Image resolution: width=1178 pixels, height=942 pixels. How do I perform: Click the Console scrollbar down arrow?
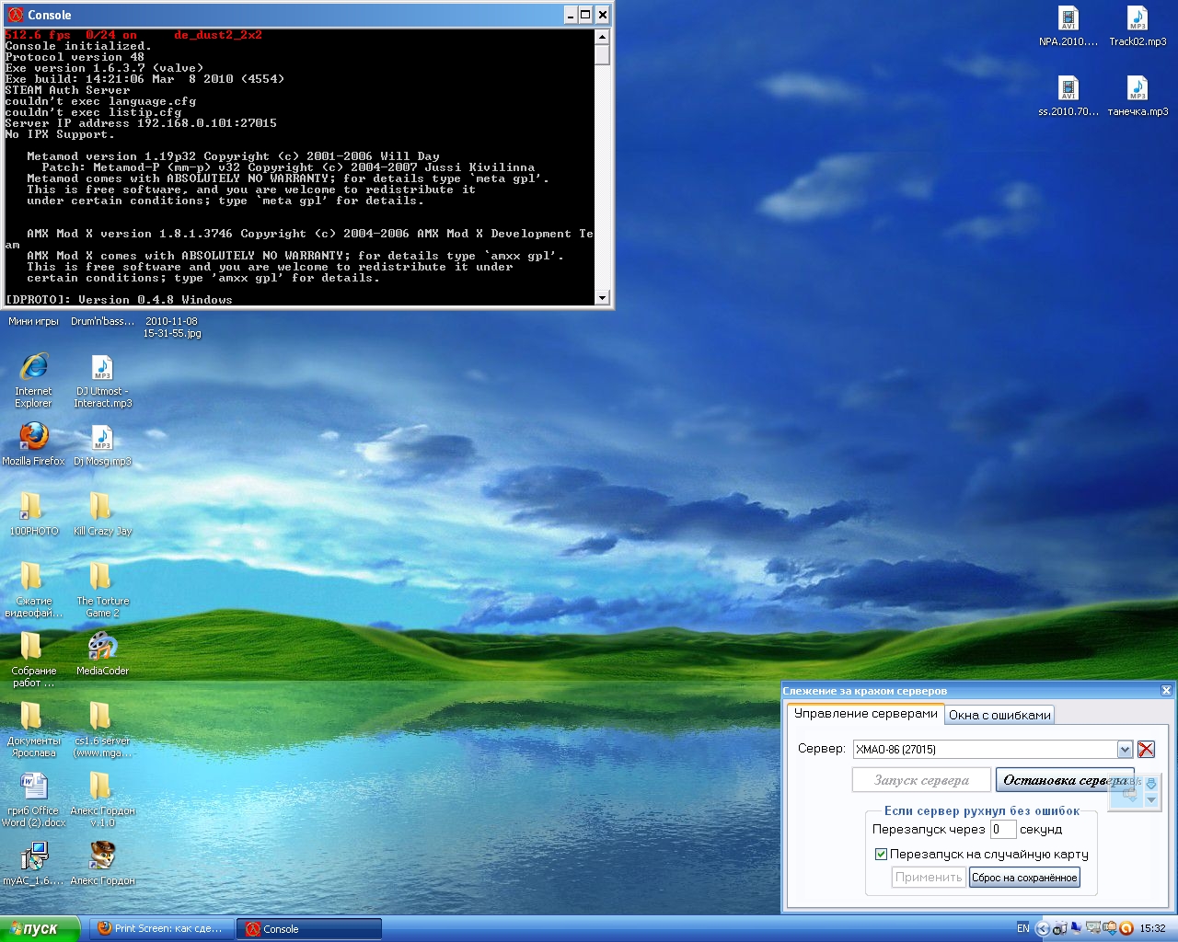pos(602,298)
